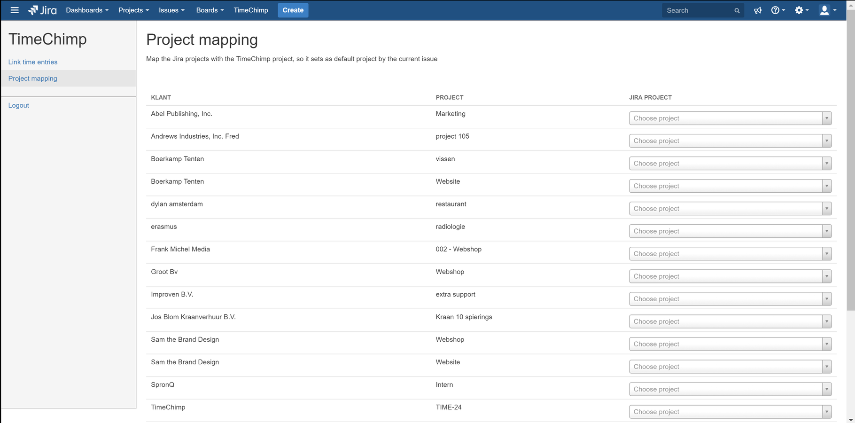This screenshot has width=855, height=423.
Task: Open the hamburger application menu
Action: (x=15, y=10)
